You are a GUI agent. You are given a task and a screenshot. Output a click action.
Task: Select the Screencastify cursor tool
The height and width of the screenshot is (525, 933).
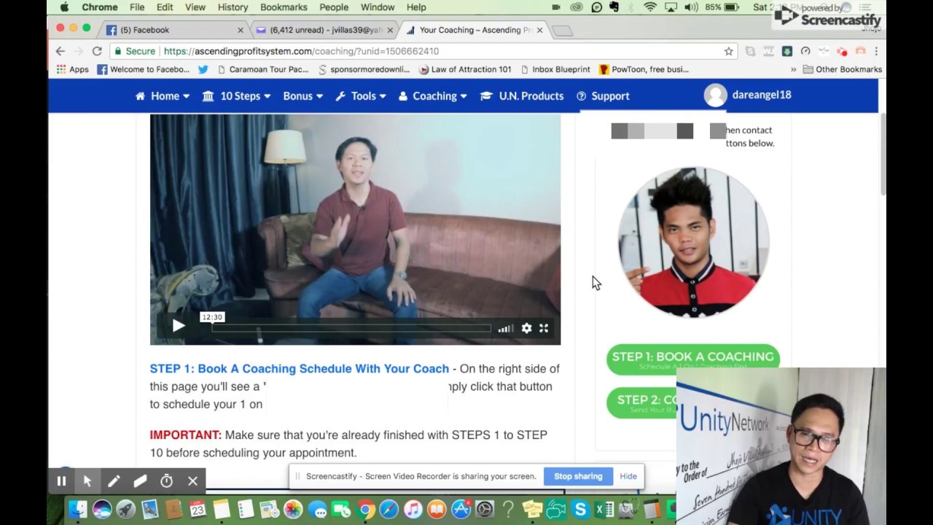(x=87, y=481)
